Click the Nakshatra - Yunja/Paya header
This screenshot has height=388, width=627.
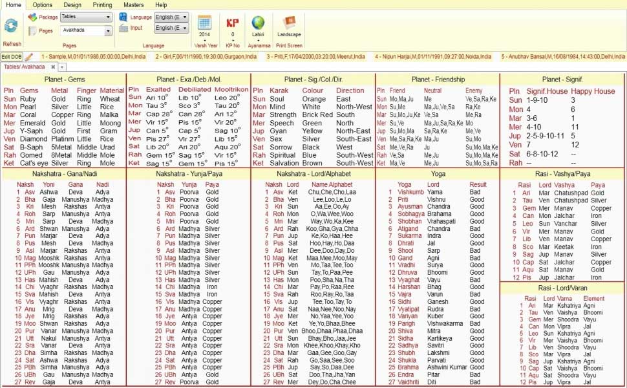189,173
